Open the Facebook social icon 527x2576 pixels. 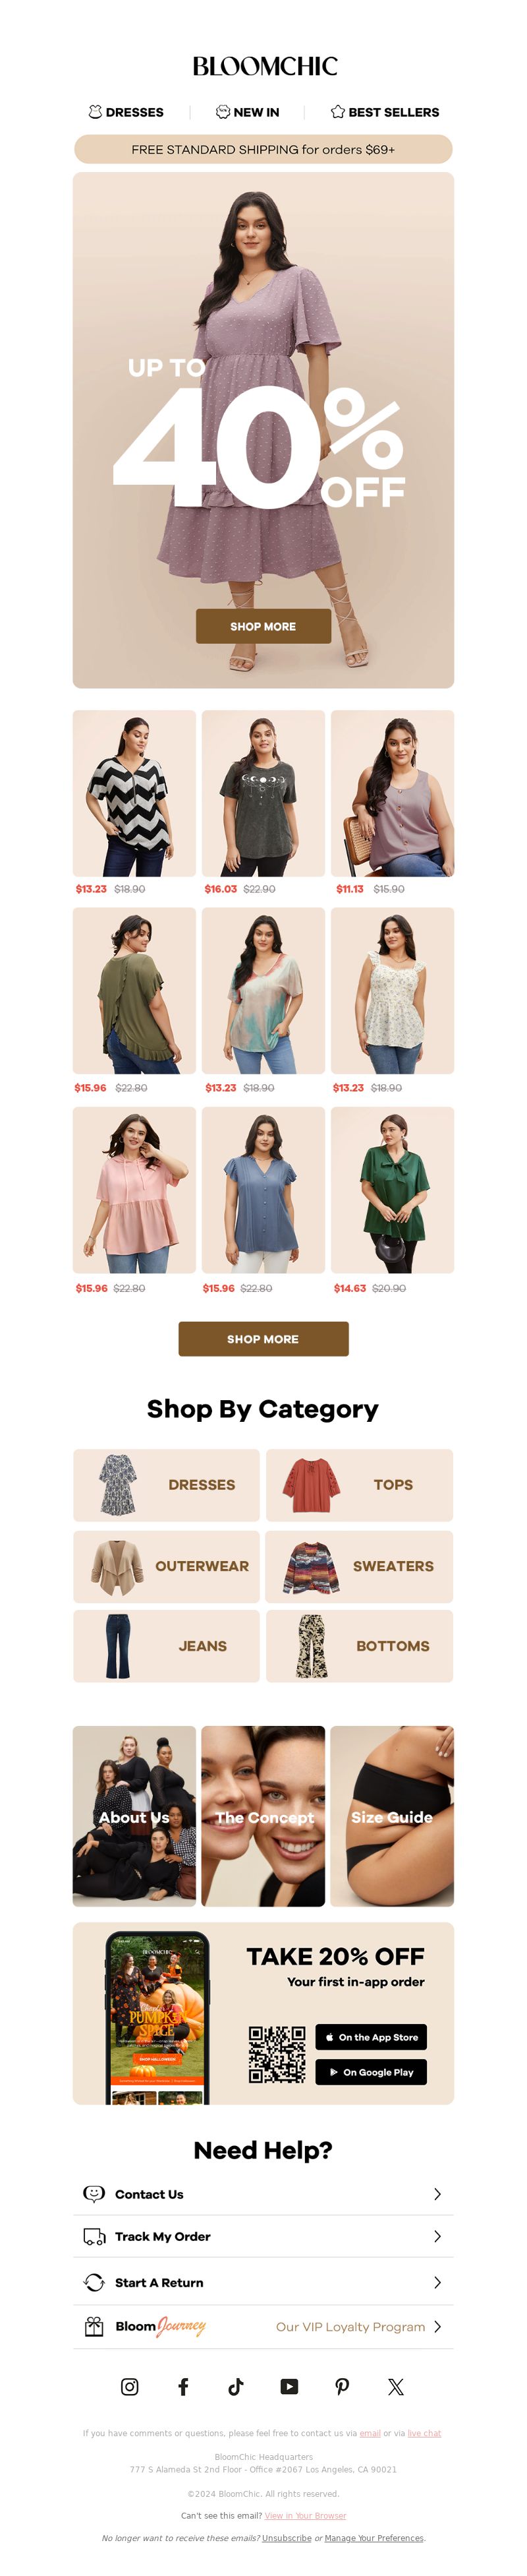pos(182,2386)
